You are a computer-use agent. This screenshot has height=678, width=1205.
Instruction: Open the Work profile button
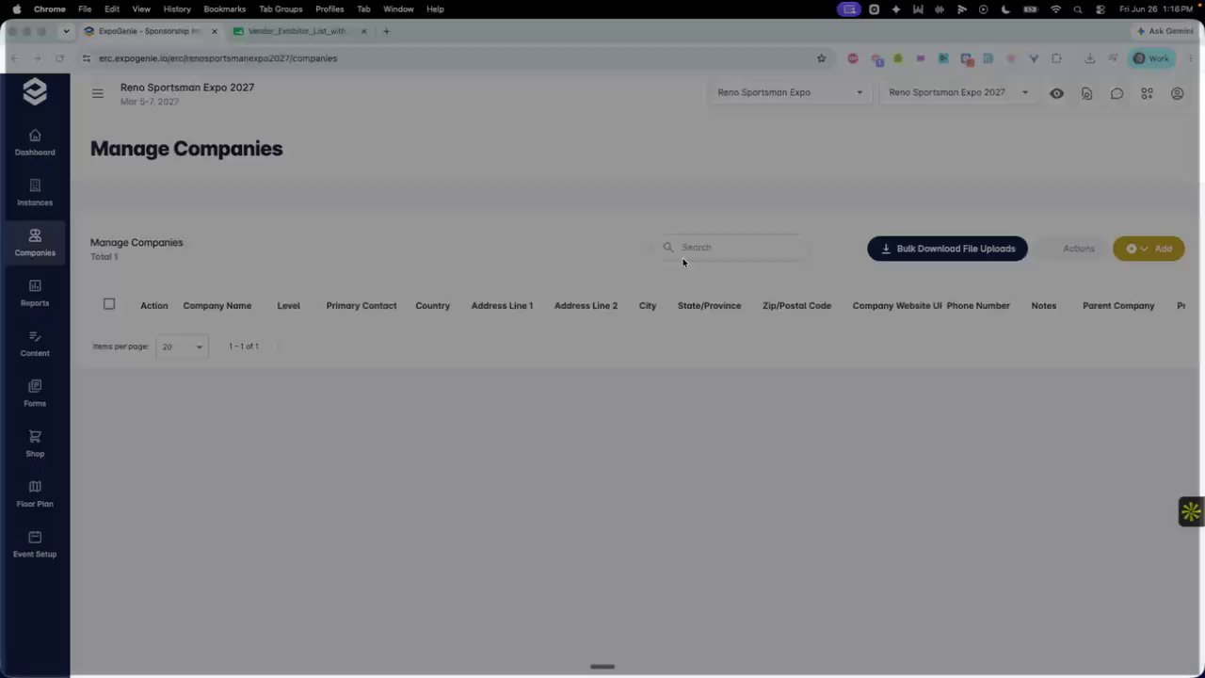pyautogui.click(x=1151, y=58)
